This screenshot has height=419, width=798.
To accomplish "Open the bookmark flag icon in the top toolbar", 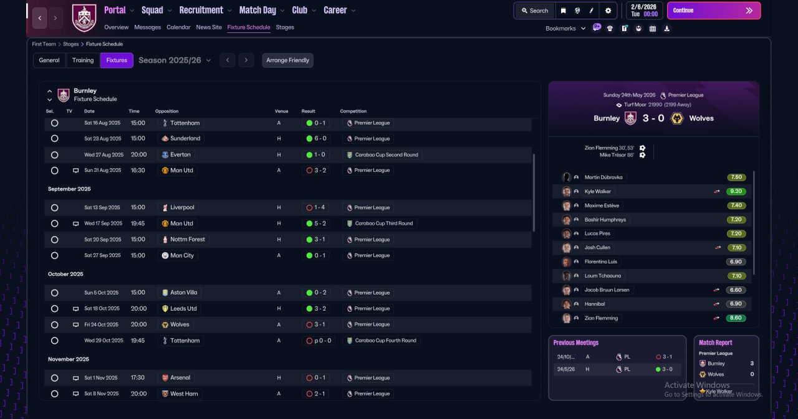I will 564,11.
